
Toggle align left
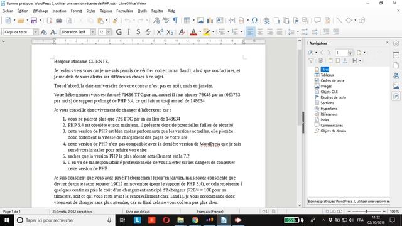tap(250, 32)
